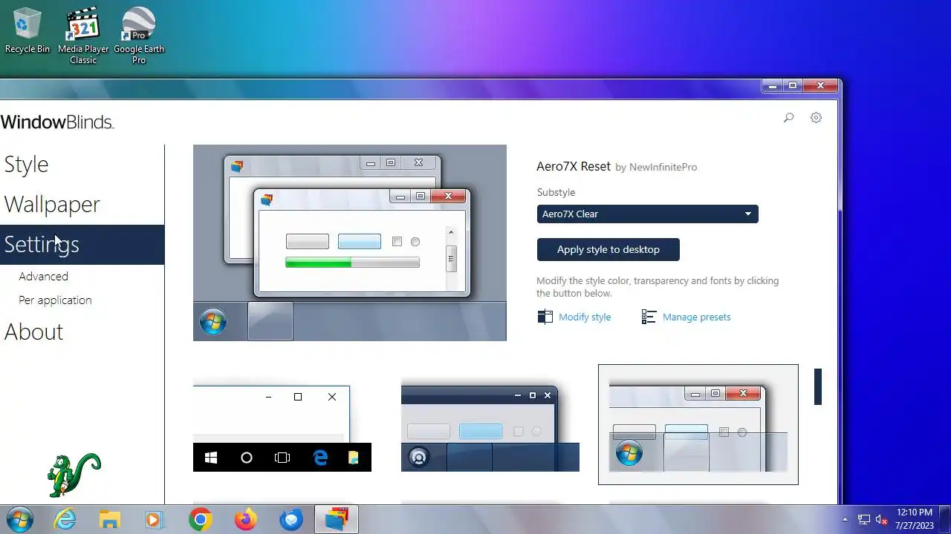Viewport: 951px width, 534px height.
Task: Open the clock showing 12:10 PM
Action: click(x=915, y=519)
